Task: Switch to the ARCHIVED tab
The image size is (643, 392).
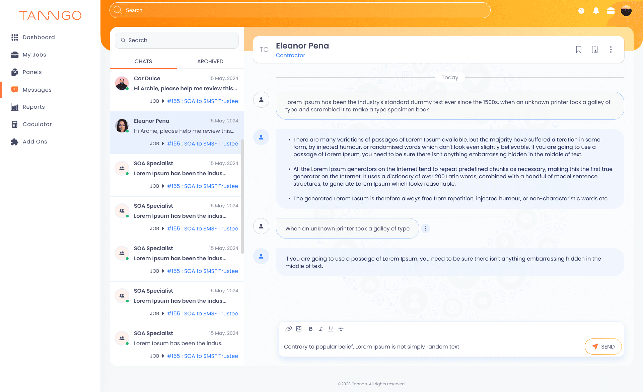Action: point(210,62)
